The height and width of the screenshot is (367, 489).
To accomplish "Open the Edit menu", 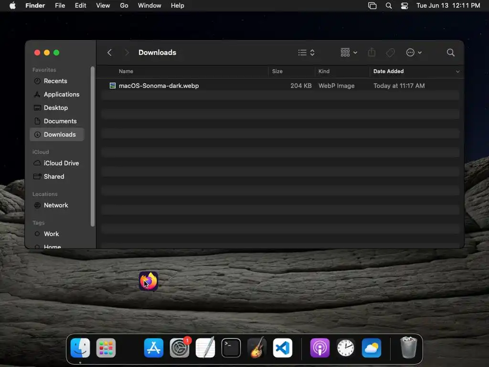I will [80, 6].
